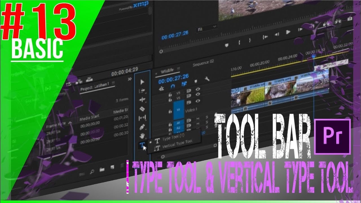Click Mark Out bracket button
Image resolution: width=361 pixels, height=203 pixels.
(250, 40)
